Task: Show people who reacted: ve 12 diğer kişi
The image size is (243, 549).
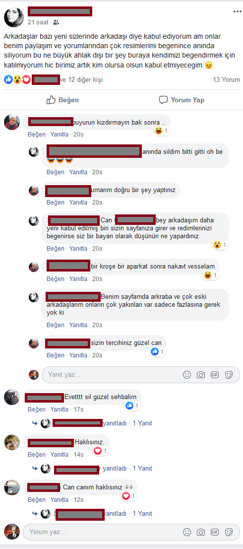Action: [x=81, y=80]
